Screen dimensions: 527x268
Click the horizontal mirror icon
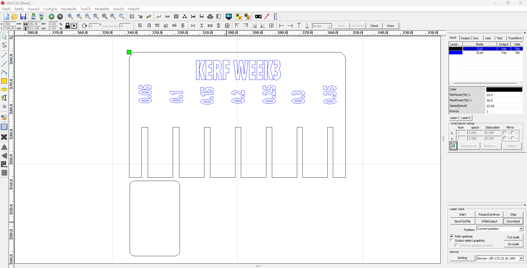(4, 147)
